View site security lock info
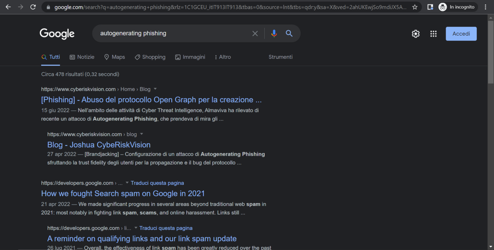This screenshot has height=250, width=494. [x=48, y=7]
